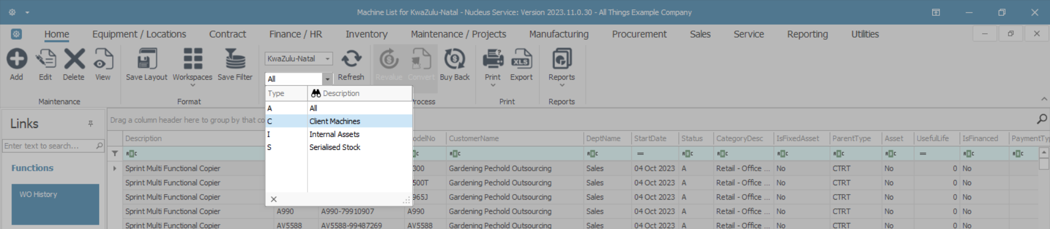This screenshot has height=229, width=1050.
Task: Choose Serialised Stock option
Action: coord(334,147)
